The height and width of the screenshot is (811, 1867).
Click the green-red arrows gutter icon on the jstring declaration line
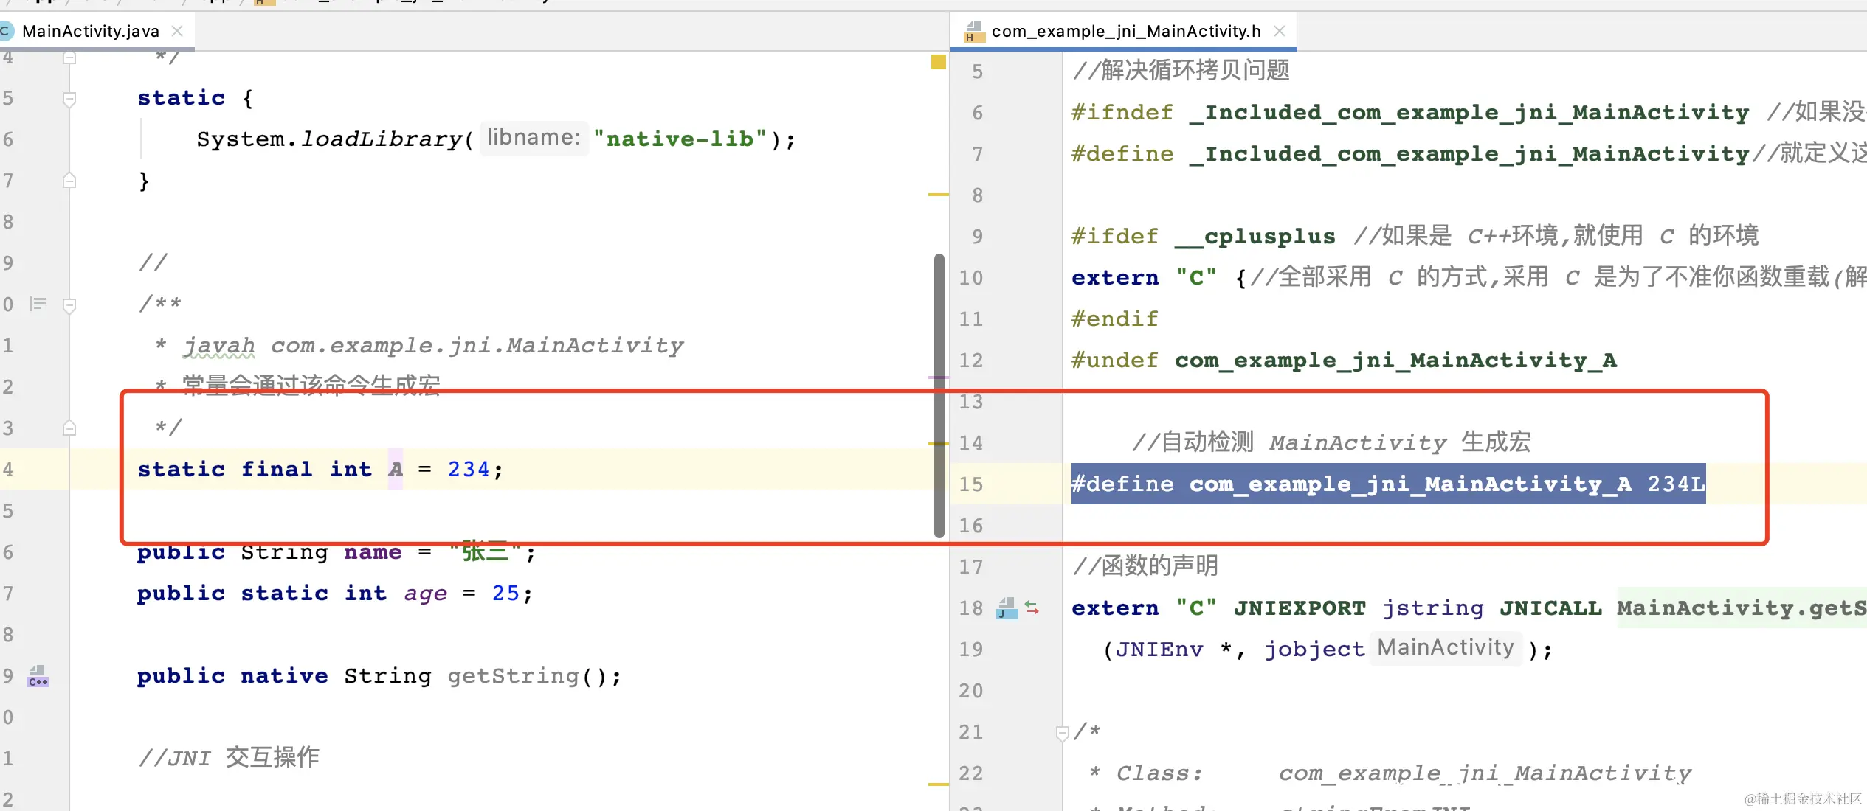[x=1032, y=608]
